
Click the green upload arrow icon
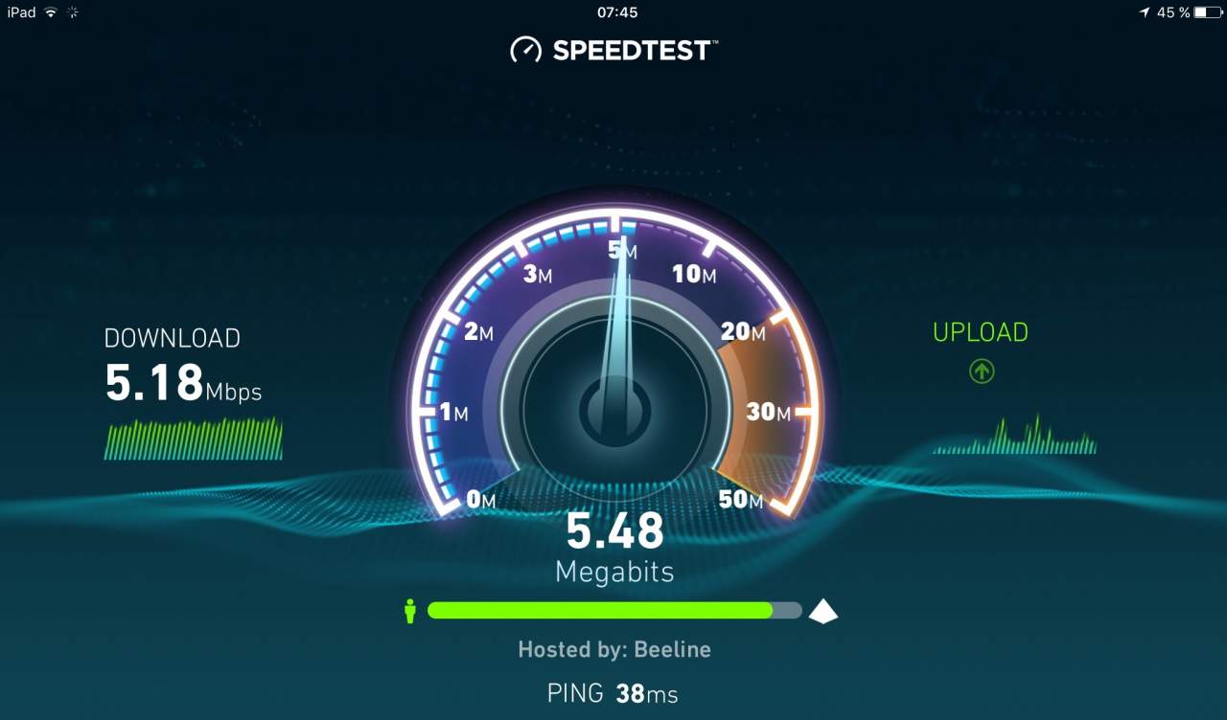[x=981, y=371]
